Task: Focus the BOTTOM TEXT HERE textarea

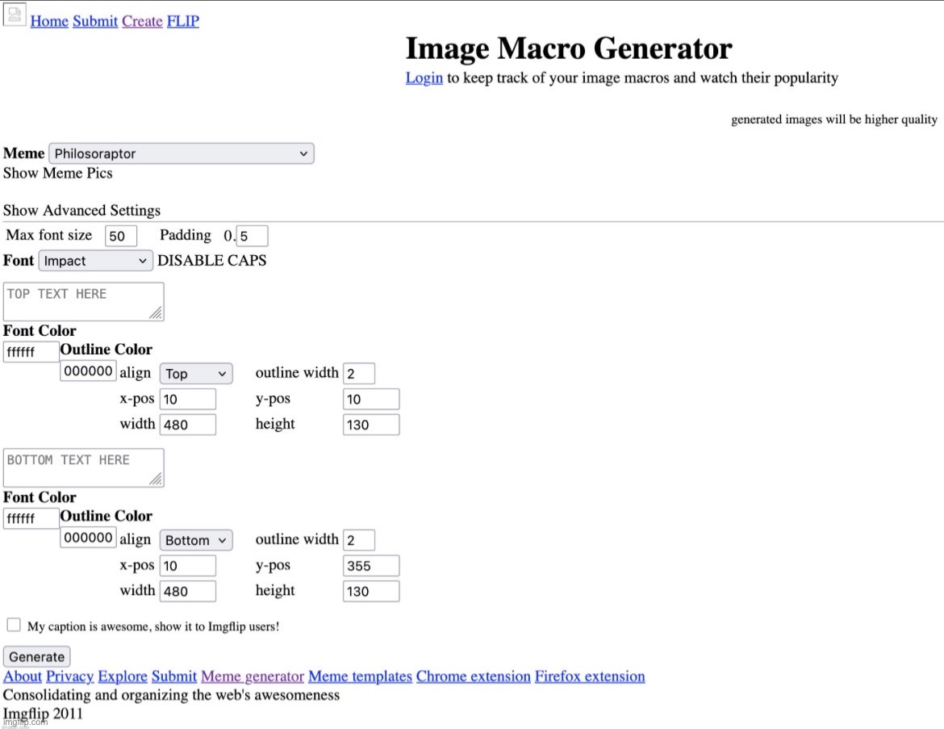Action: (83, 467)
